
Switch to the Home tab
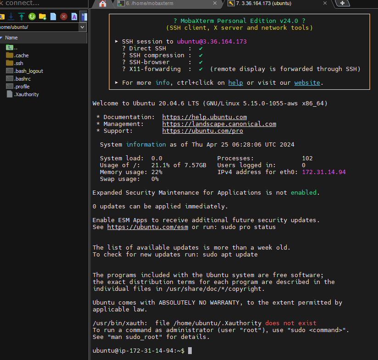[103, 4]
